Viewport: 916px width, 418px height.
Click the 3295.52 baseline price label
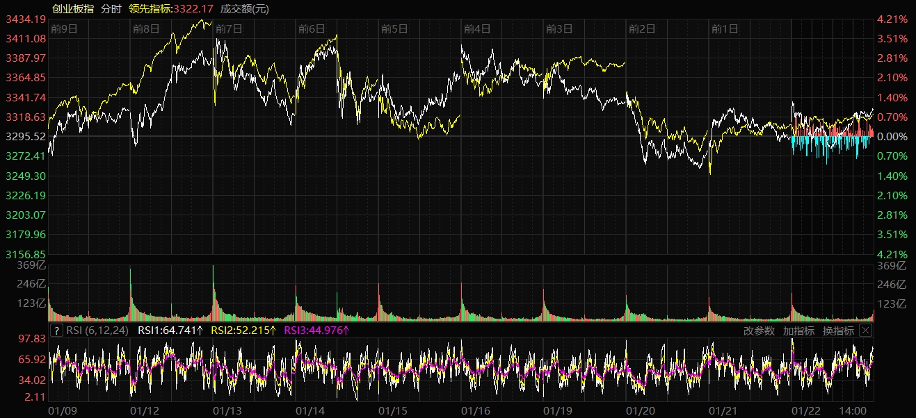coord(26,137)
